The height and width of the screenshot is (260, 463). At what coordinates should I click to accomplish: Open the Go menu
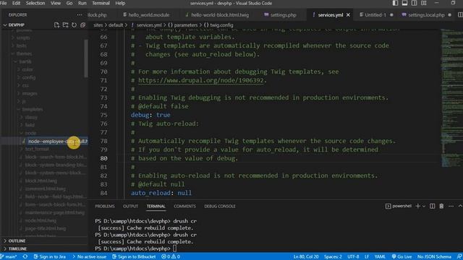click(x=69, y=3)
